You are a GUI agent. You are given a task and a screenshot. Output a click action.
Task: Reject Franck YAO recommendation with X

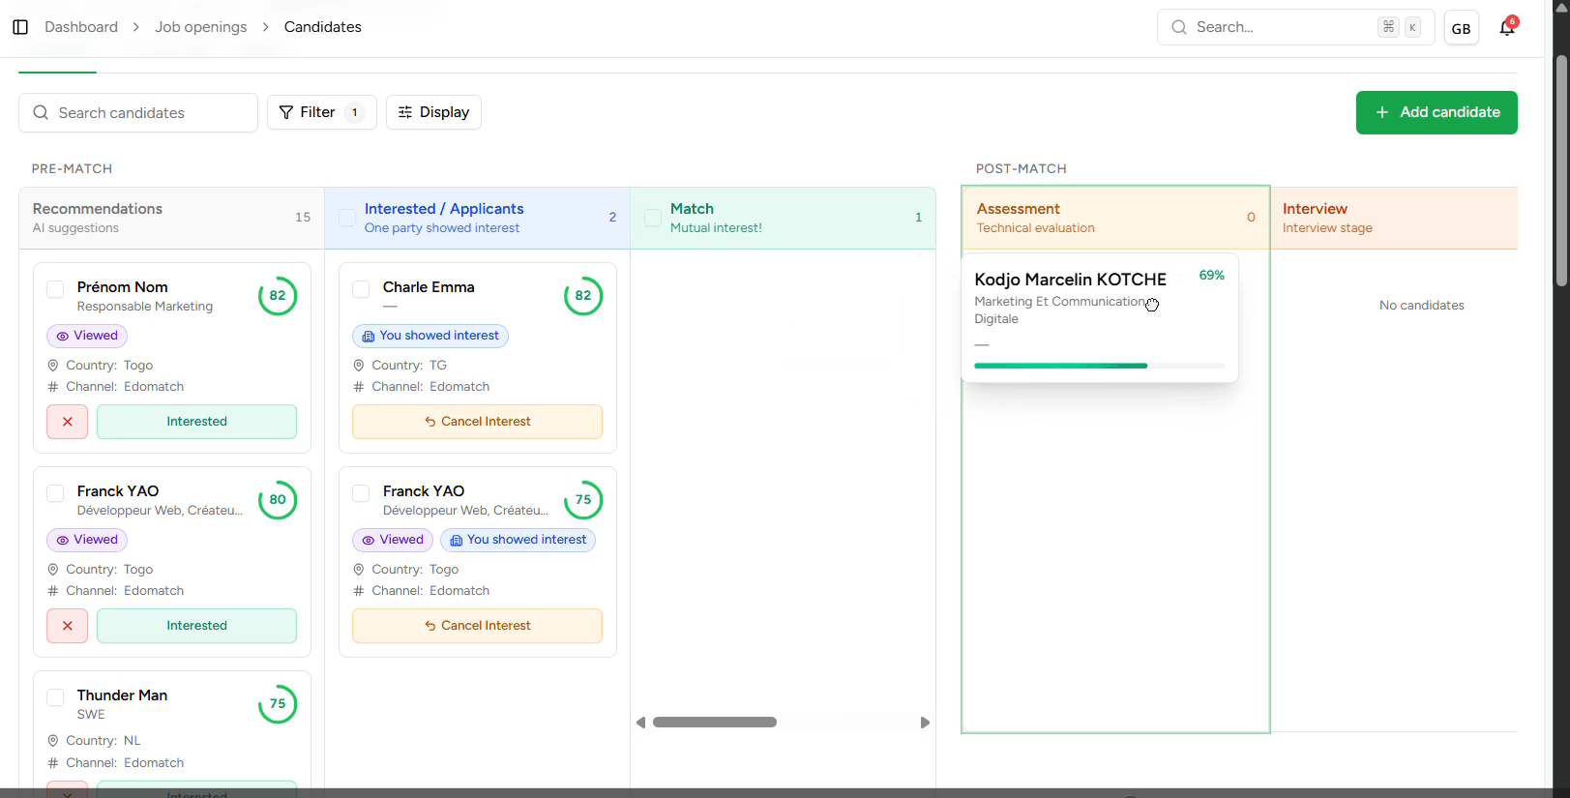pos(68,626)
